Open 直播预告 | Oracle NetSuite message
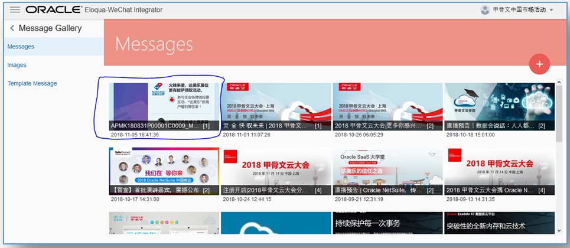The height and width of the screenshot is (248, 570). pyautogui.click(x=387, y=171)
